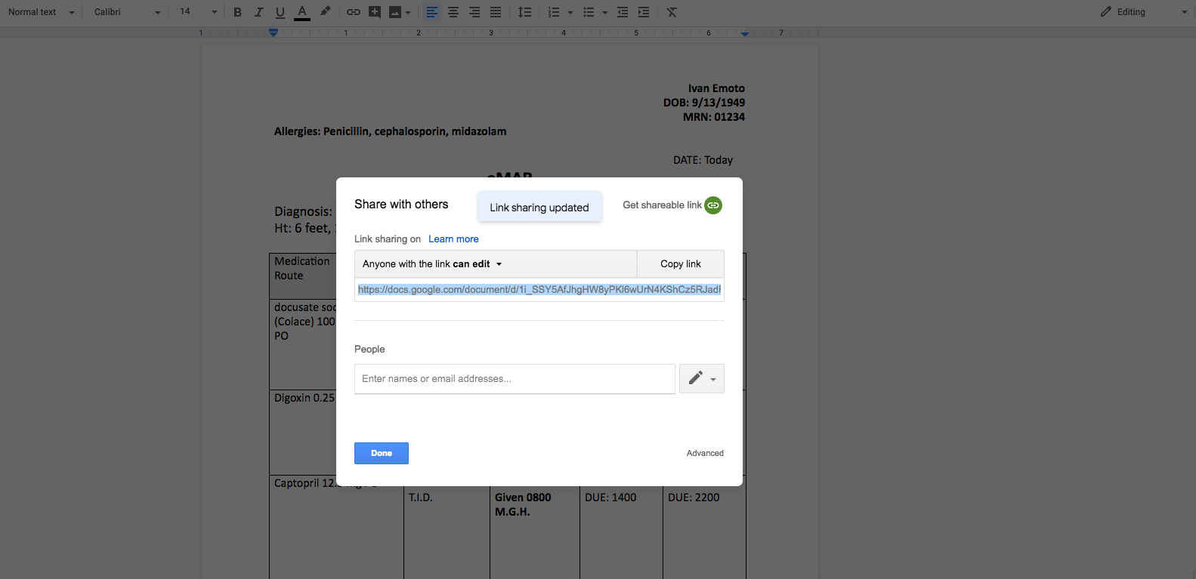Viewport: 1196px width, 579px height.
Task: Open the Learn more link
Action: (x=453, y=239)
